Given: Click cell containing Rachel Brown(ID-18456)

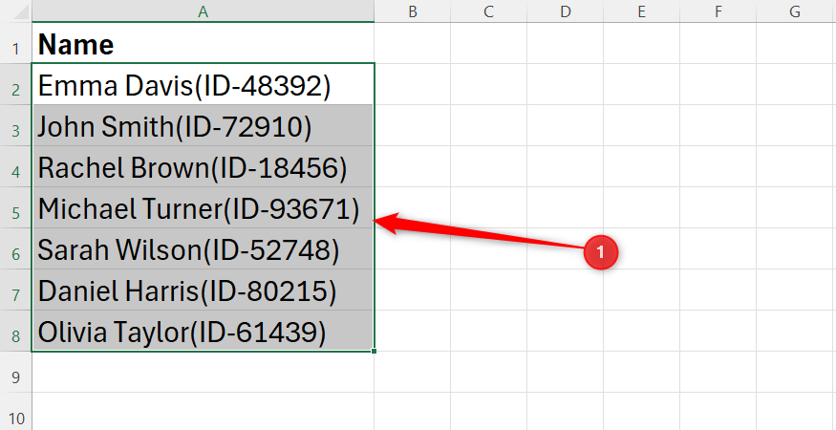Looking at the screenshot, I should (x=203, y=166).
